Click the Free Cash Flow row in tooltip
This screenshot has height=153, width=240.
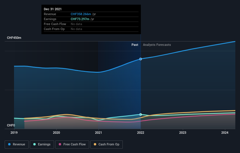[91, 24]
